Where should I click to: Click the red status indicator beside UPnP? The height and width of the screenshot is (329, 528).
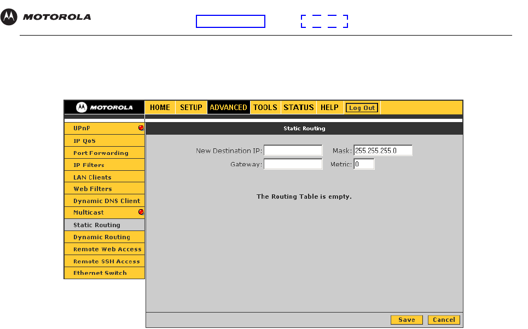click(x=141, y=128)
